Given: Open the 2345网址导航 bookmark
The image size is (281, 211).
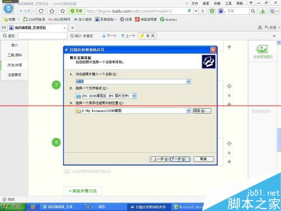Looking at the screenshot, I should (x=34, y=19).
